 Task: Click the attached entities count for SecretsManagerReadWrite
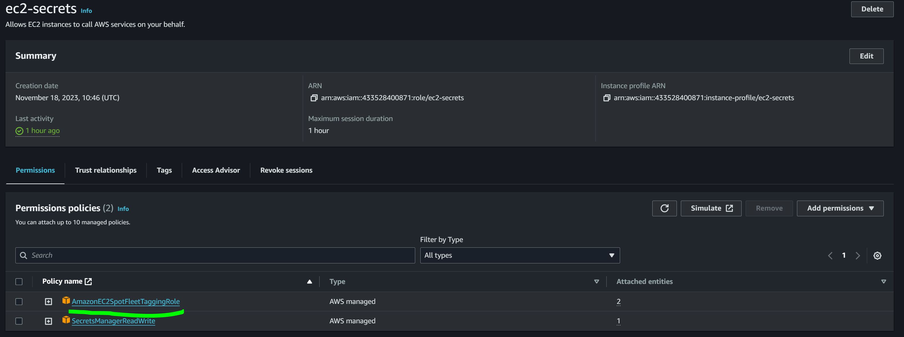pos(618,321)
